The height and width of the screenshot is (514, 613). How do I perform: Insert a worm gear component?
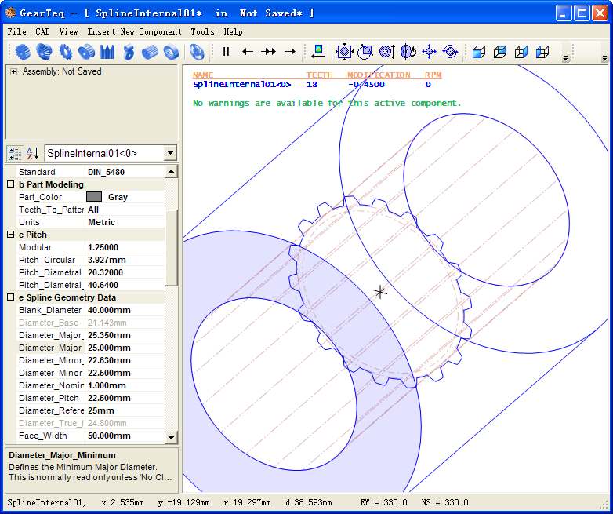coord(129,52)
